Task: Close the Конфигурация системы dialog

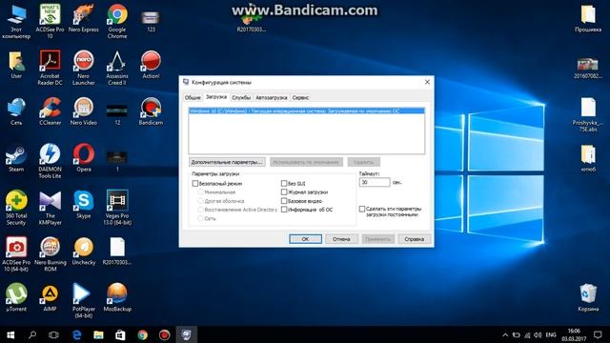Action: [427, 82]
